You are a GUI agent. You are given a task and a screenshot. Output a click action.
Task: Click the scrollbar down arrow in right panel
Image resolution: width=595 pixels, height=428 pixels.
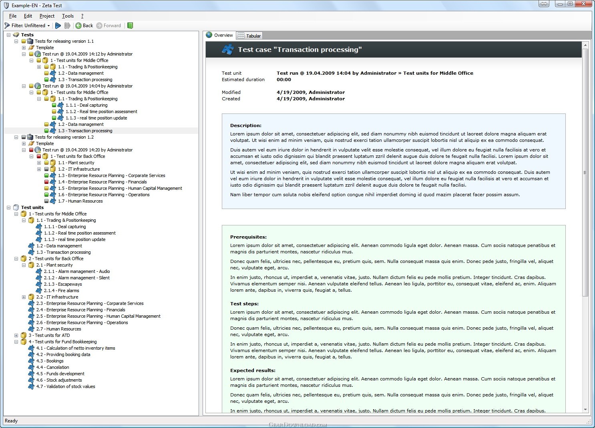click(585, 409)
